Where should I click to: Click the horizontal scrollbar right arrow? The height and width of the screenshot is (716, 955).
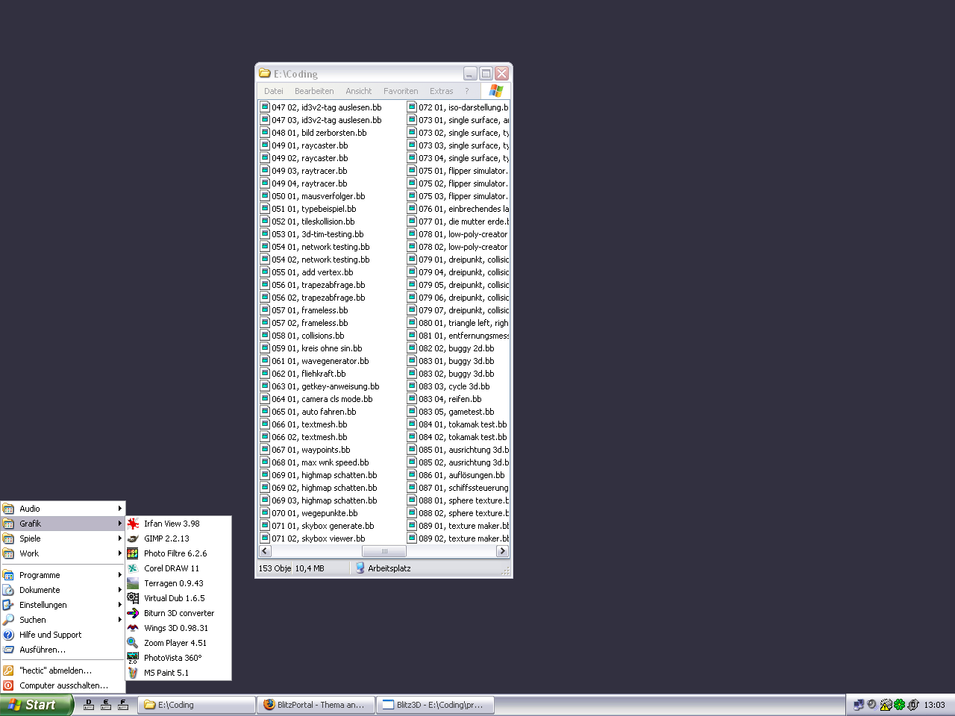pos(502,551)
